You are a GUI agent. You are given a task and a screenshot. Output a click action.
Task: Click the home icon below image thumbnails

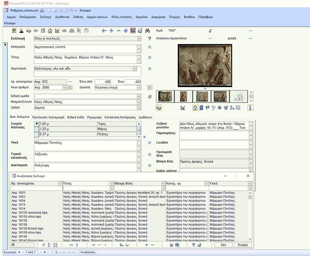[195, 107]
